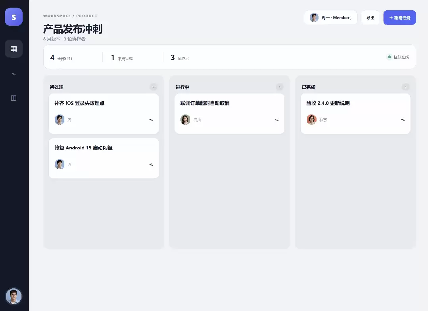Click the count badge in 已完成 column
Screen dimensions: 428x311
point(406,87)
